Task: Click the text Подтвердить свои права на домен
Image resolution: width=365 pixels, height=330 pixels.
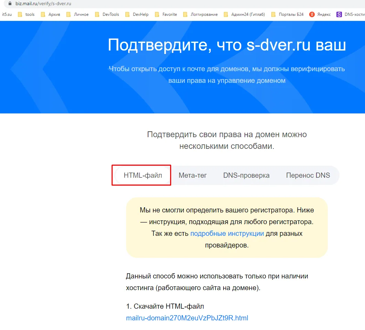Action: coord(212,134)
